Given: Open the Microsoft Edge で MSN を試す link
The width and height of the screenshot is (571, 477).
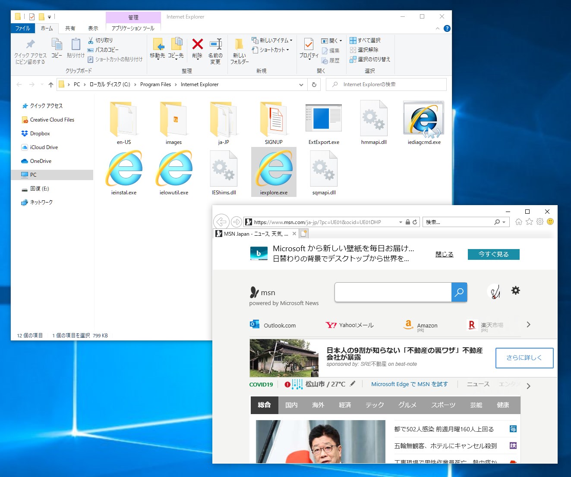Looking at the screenshot, I should pos(409,384).
